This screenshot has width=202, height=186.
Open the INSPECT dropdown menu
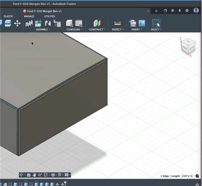pos(118,29)
